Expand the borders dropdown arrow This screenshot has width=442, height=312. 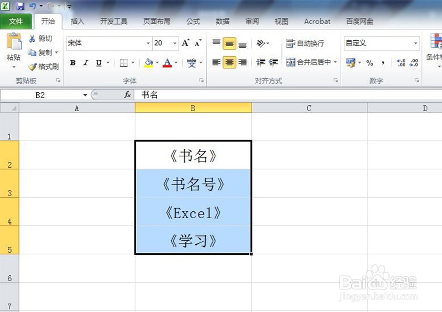click(x=133, y=62)
